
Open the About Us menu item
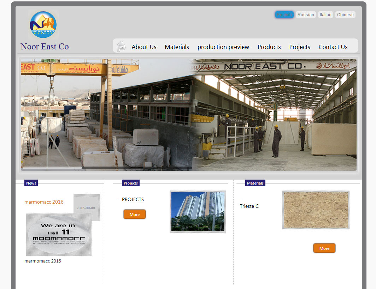(144, 47)
